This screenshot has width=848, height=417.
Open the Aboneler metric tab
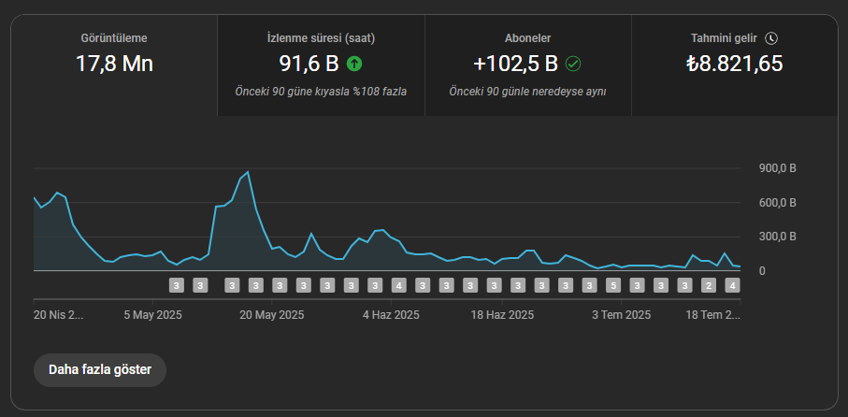[x=528, y=65]
